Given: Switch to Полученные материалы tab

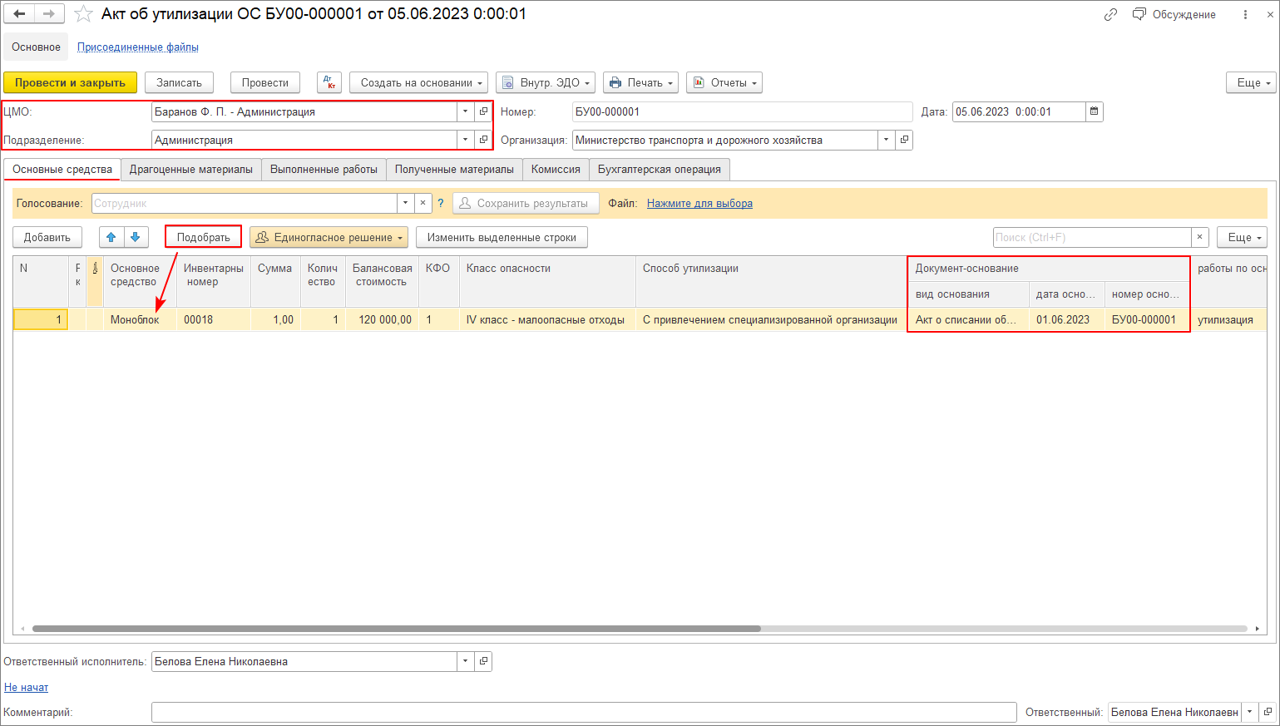Looking at the screenshot, I should [x=454, y=169].
